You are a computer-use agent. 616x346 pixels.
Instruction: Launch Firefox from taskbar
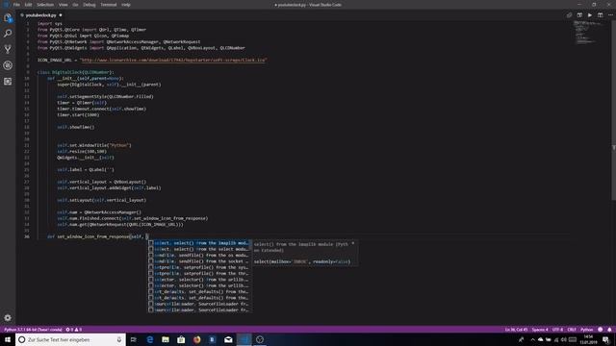[x=196, y=339]
